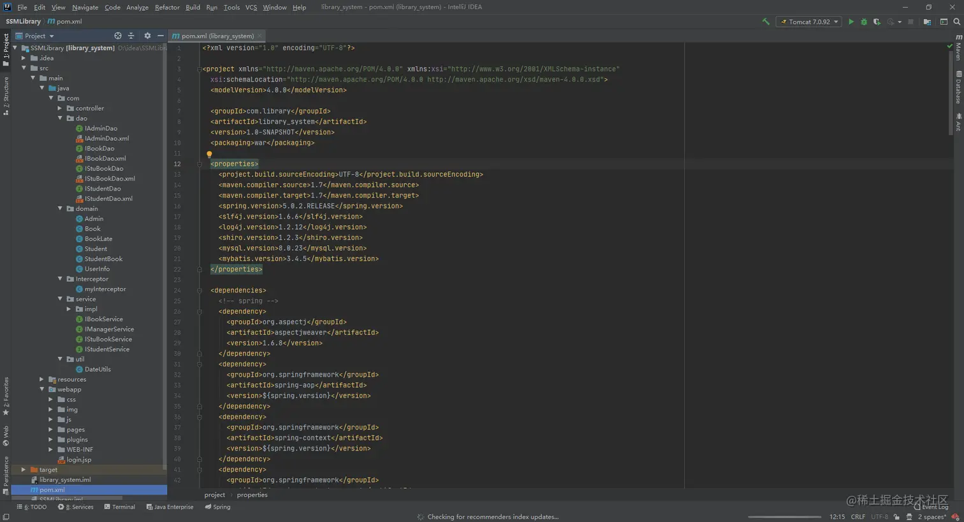Start debugging with the green bug icon
This screenshot has width=964, height=522.
click(864, 22)
